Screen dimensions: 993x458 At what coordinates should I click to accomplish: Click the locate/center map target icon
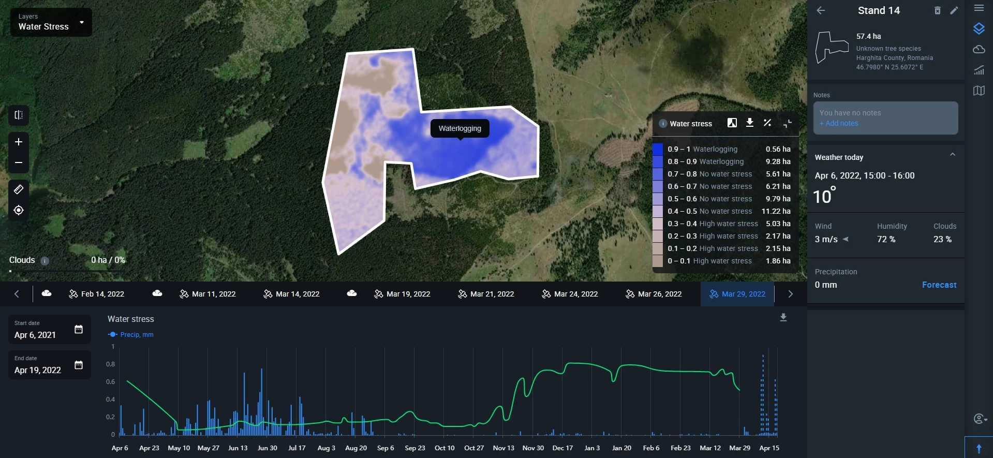(x=19, y=210)
